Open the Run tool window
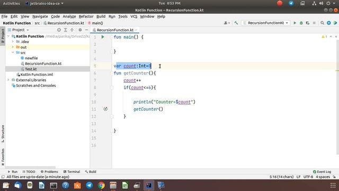Screen dimensions: 339x191 (13, 171)
